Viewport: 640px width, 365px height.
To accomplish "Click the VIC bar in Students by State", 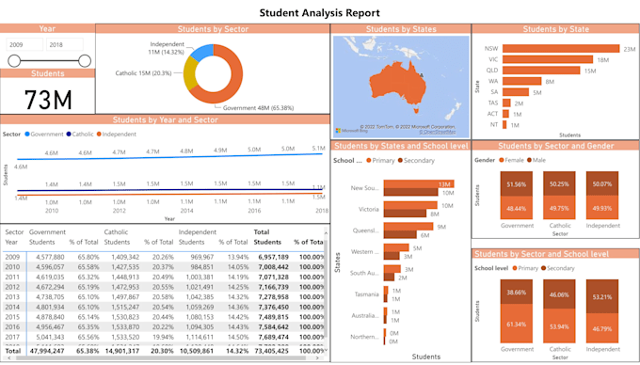I will coord(548,59).
